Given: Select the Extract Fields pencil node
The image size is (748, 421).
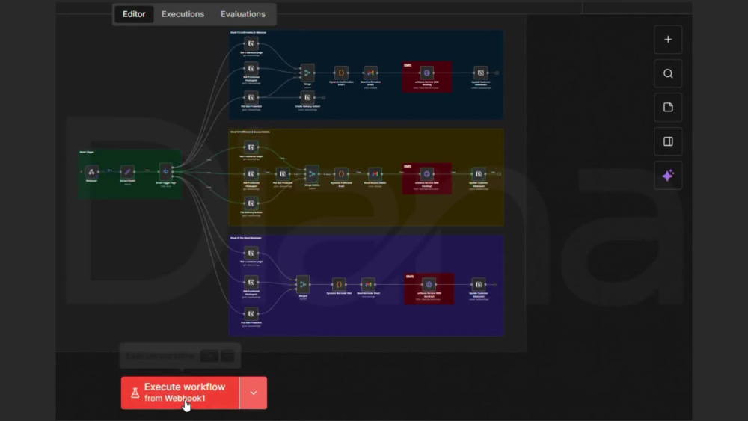Looking at the screenshot, I should (127, 172).
